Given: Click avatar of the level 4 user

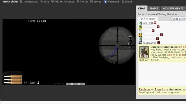Looking at the screenshot, I should [140, 27].
